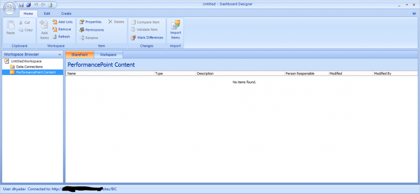This screenshot has height=194, width=420.
Task: Select Untitled Workspace in the tree
Action: 23,61
